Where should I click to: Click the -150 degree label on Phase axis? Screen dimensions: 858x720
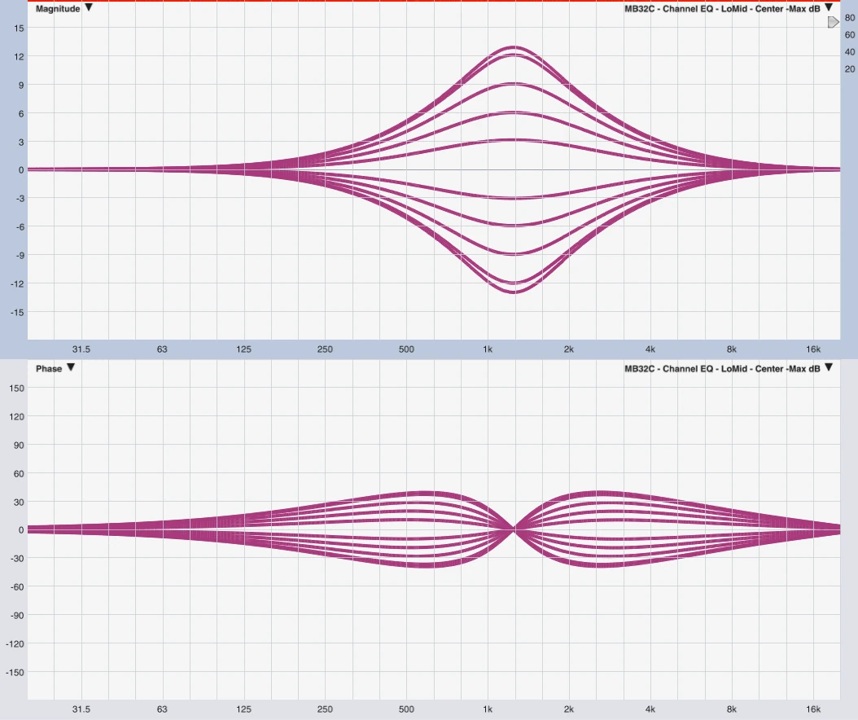[15, 673]
